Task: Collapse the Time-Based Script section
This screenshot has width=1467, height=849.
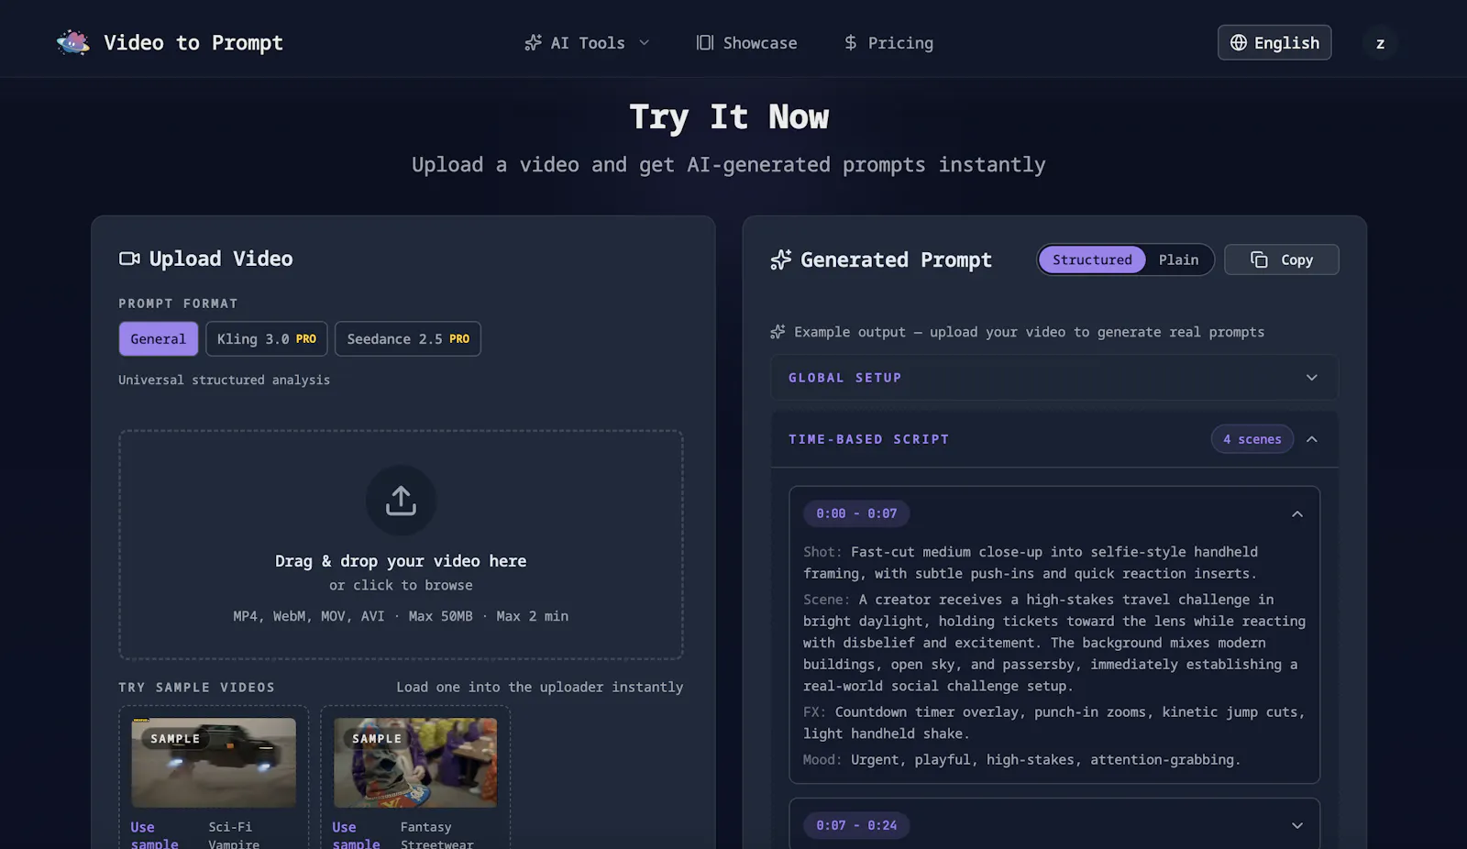Action: 1312,439
